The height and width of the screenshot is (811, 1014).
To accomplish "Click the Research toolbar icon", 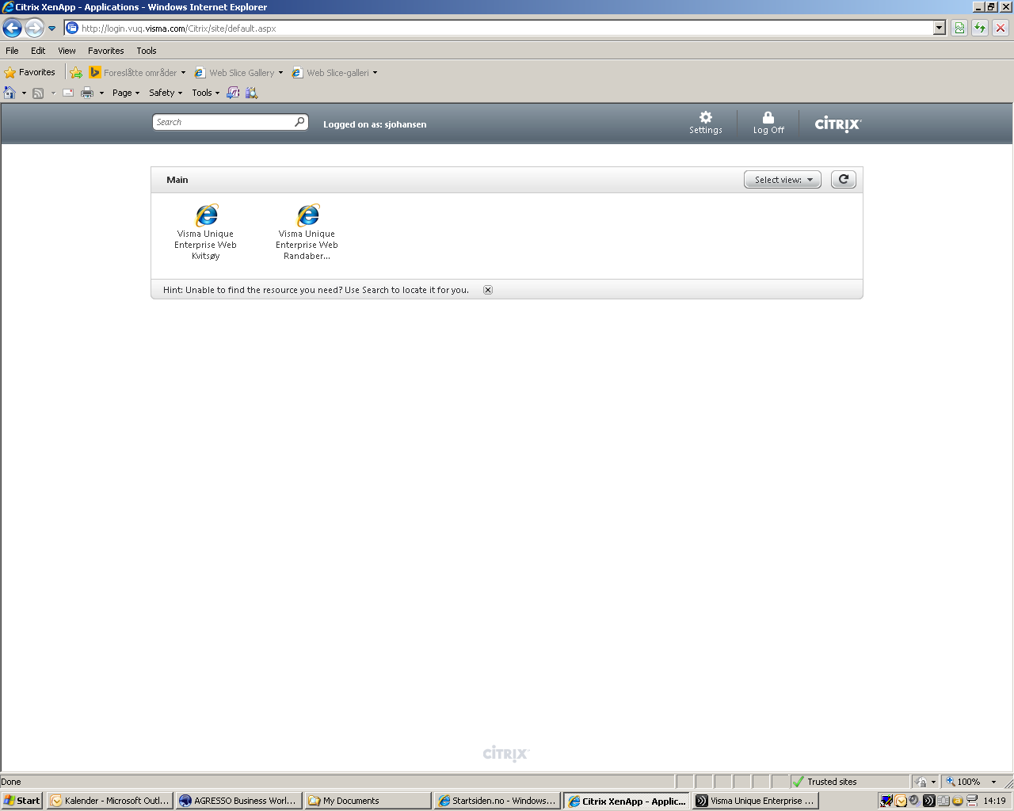I will point(252,93).
